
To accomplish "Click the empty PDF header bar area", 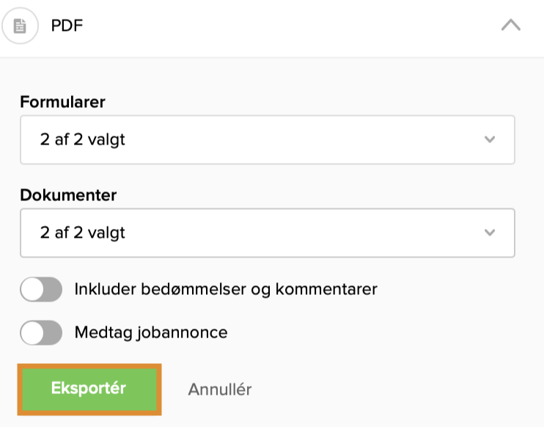I will [x=293, y=26].
